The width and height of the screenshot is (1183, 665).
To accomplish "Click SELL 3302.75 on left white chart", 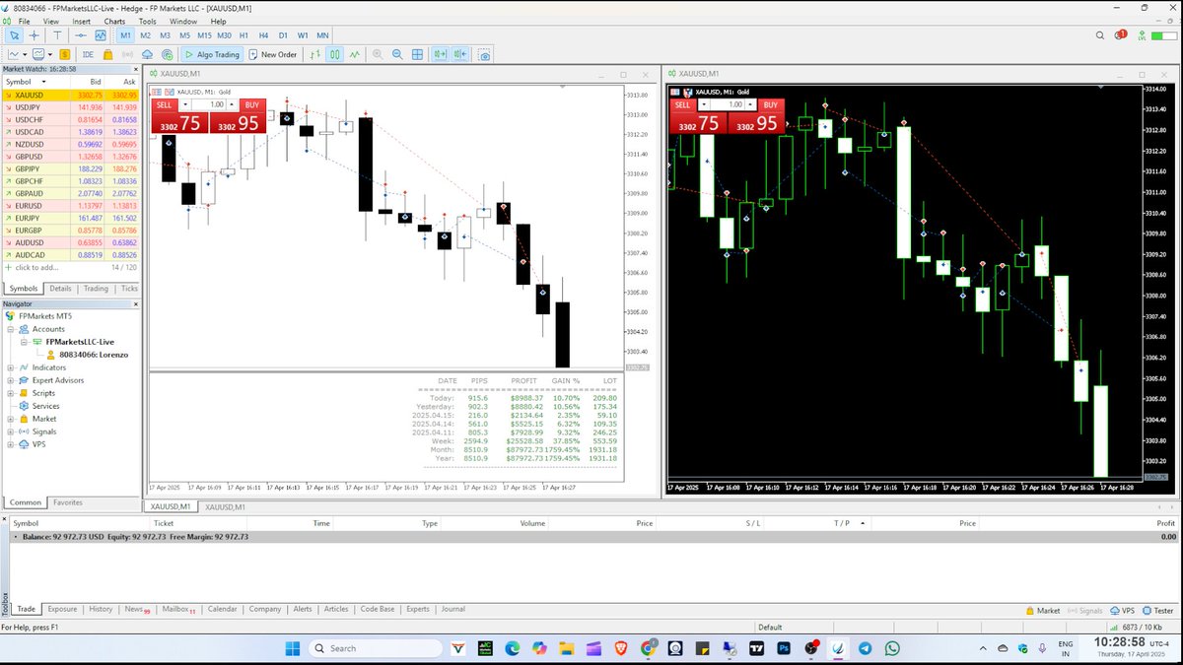I will (177, 122).
